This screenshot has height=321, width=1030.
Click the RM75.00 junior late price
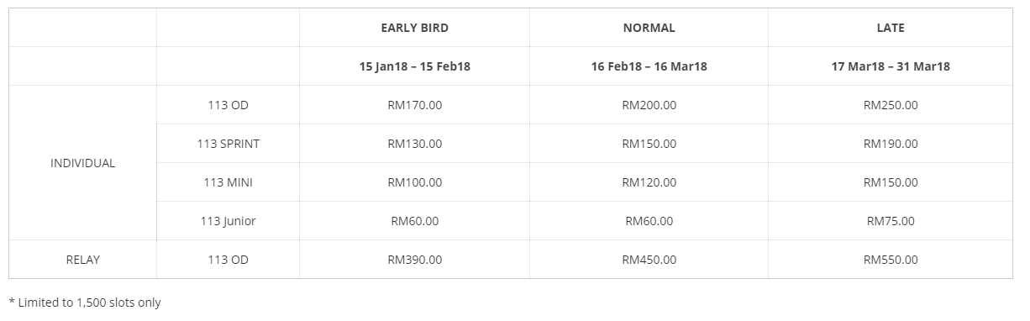tap(891, 221)
